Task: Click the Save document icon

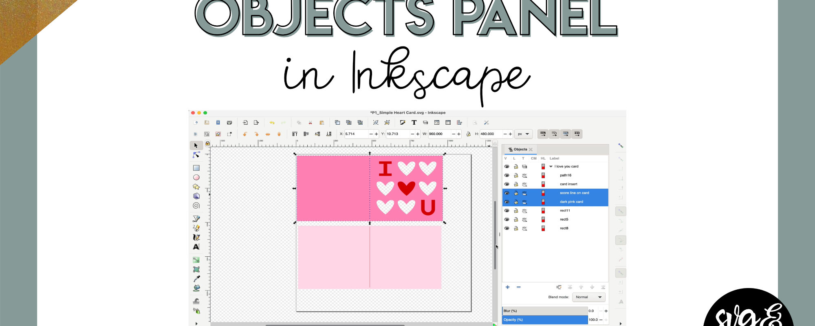Action: point(218,123)
